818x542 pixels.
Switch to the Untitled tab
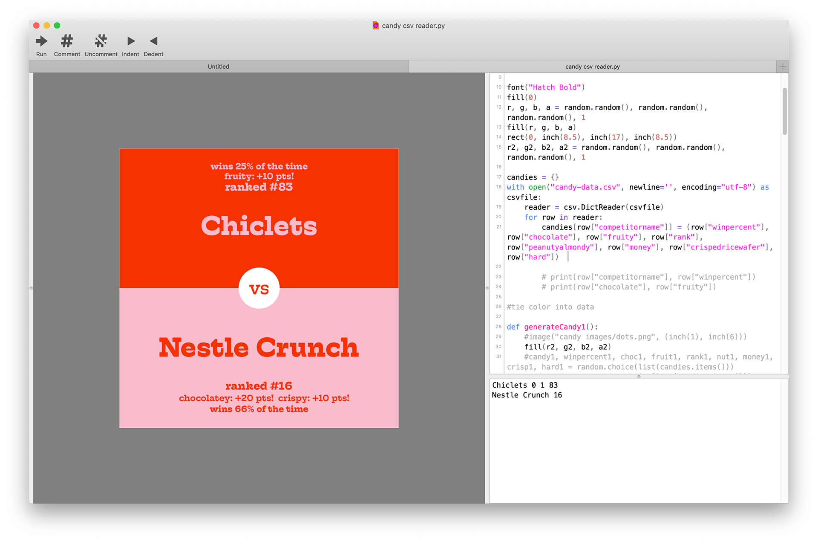coord(219,67)
